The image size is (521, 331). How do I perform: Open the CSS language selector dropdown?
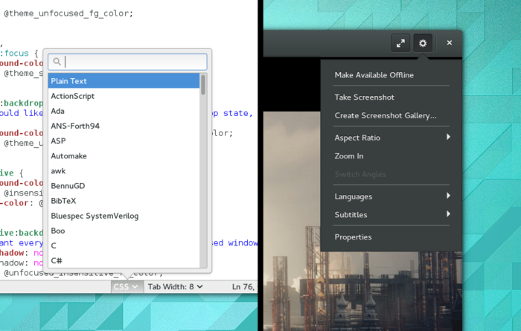tap(126, 286)
